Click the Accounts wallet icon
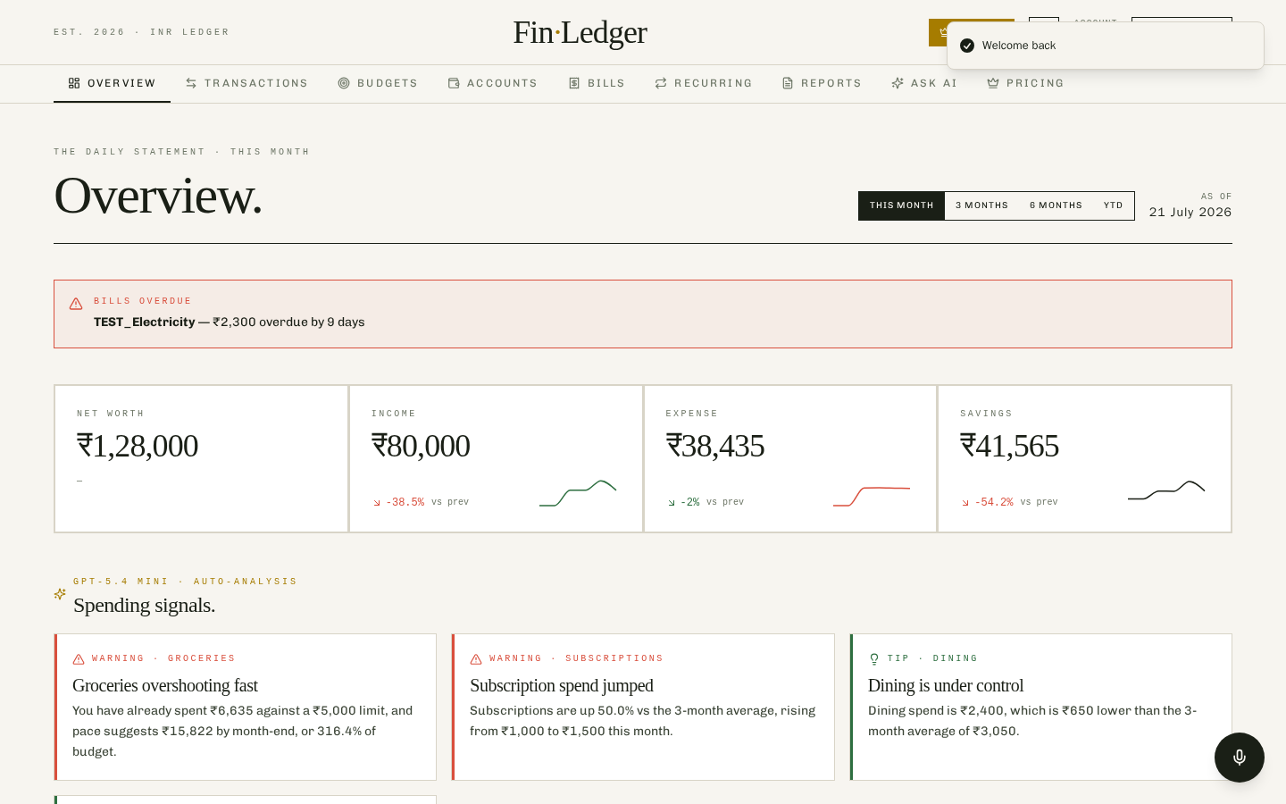1286x804 pixels. [454, 83]
